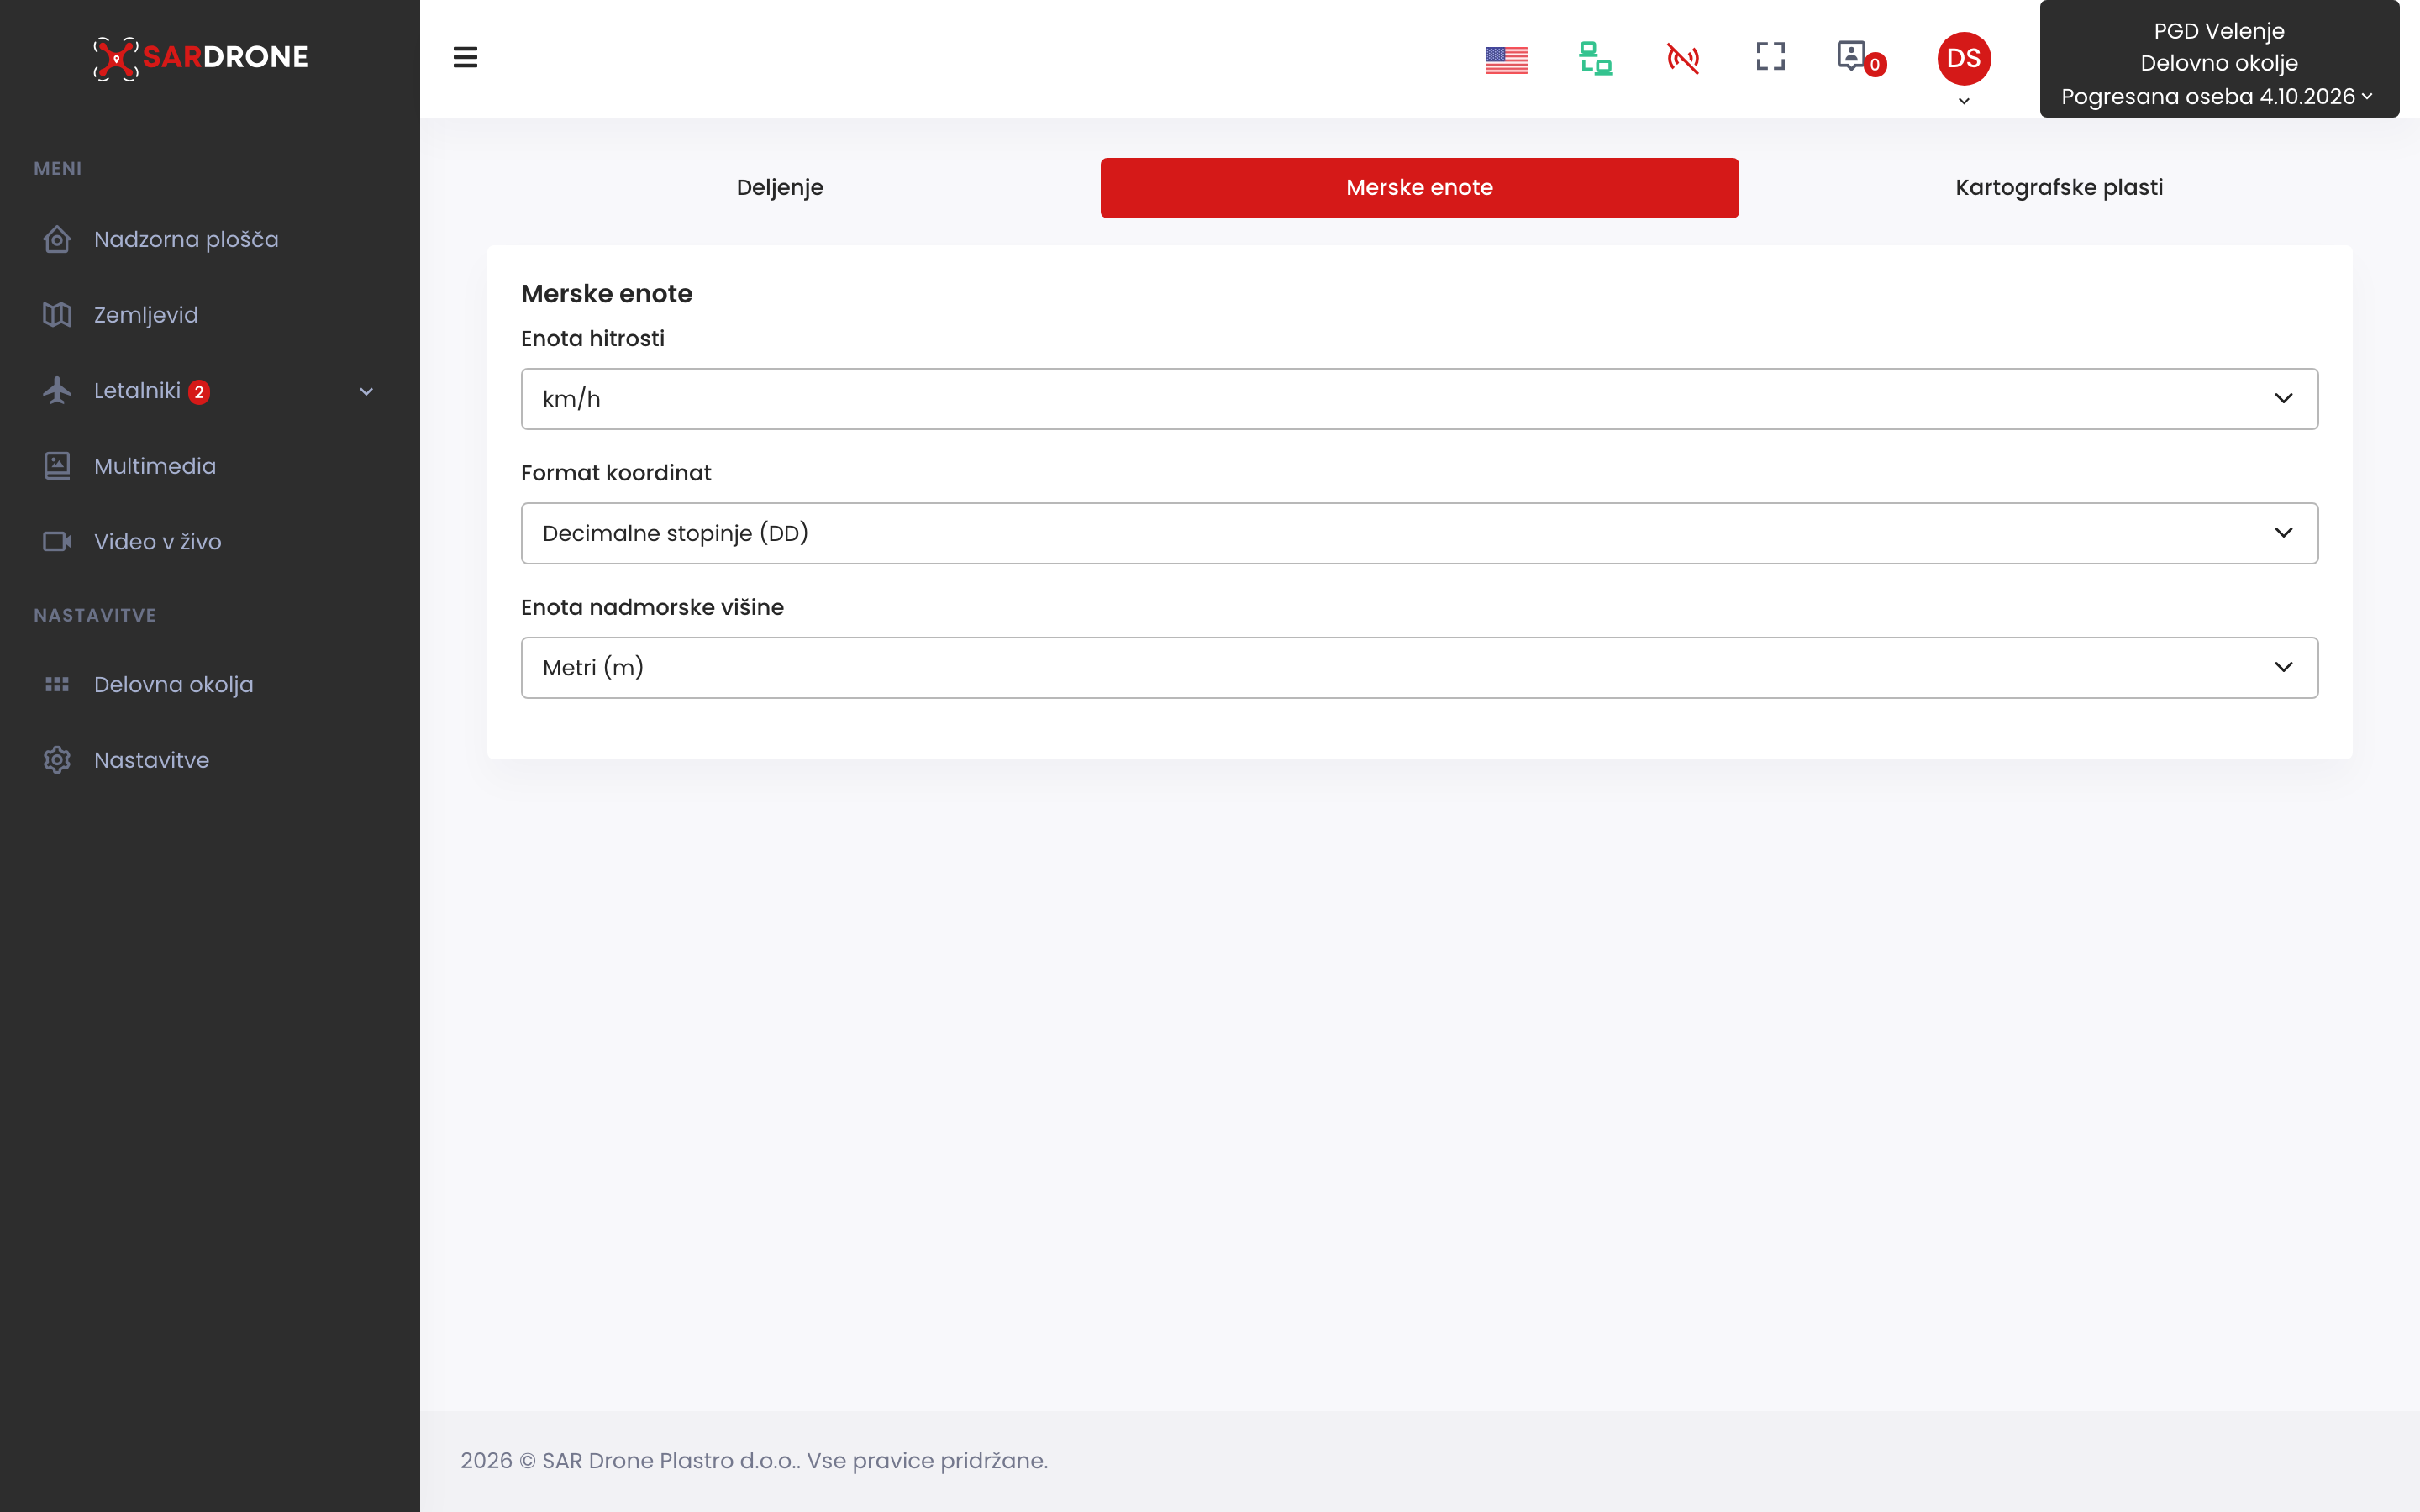Click the Nastavitve gear icon
2420x1512 pixels.
tap(57, 760)
